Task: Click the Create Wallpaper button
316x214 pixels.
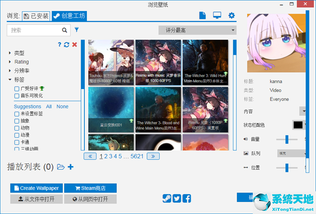Action: (x=36, y=188)
